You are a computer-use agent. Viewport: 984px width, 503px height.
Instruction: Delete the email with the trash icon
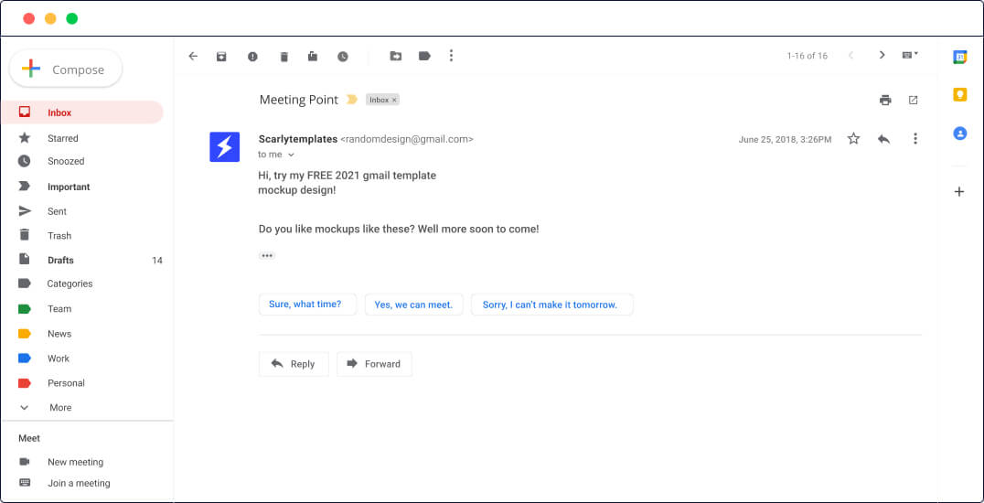283,56
